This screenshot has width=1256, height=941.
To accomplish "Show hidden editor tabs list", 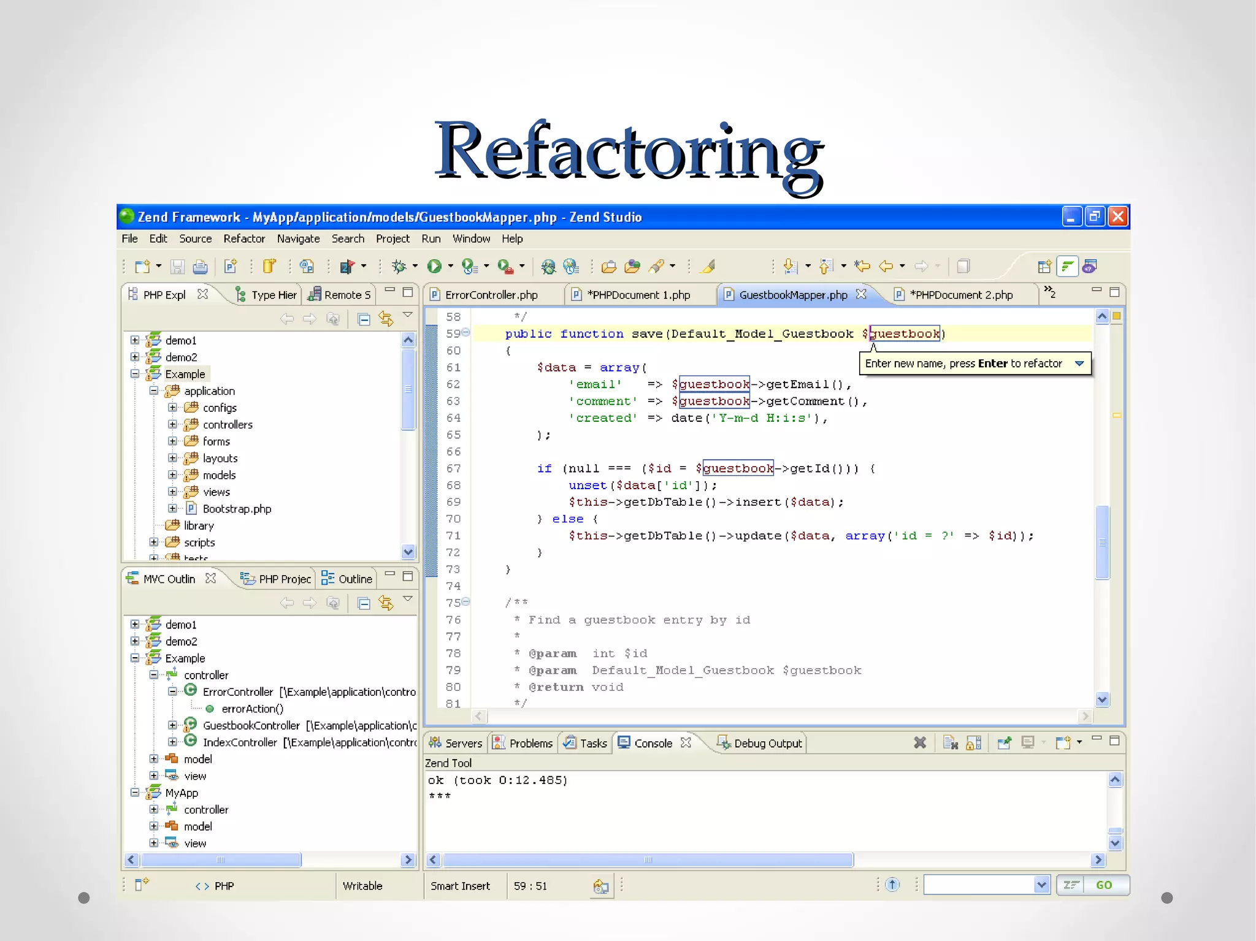I will tap(1049, 292).
